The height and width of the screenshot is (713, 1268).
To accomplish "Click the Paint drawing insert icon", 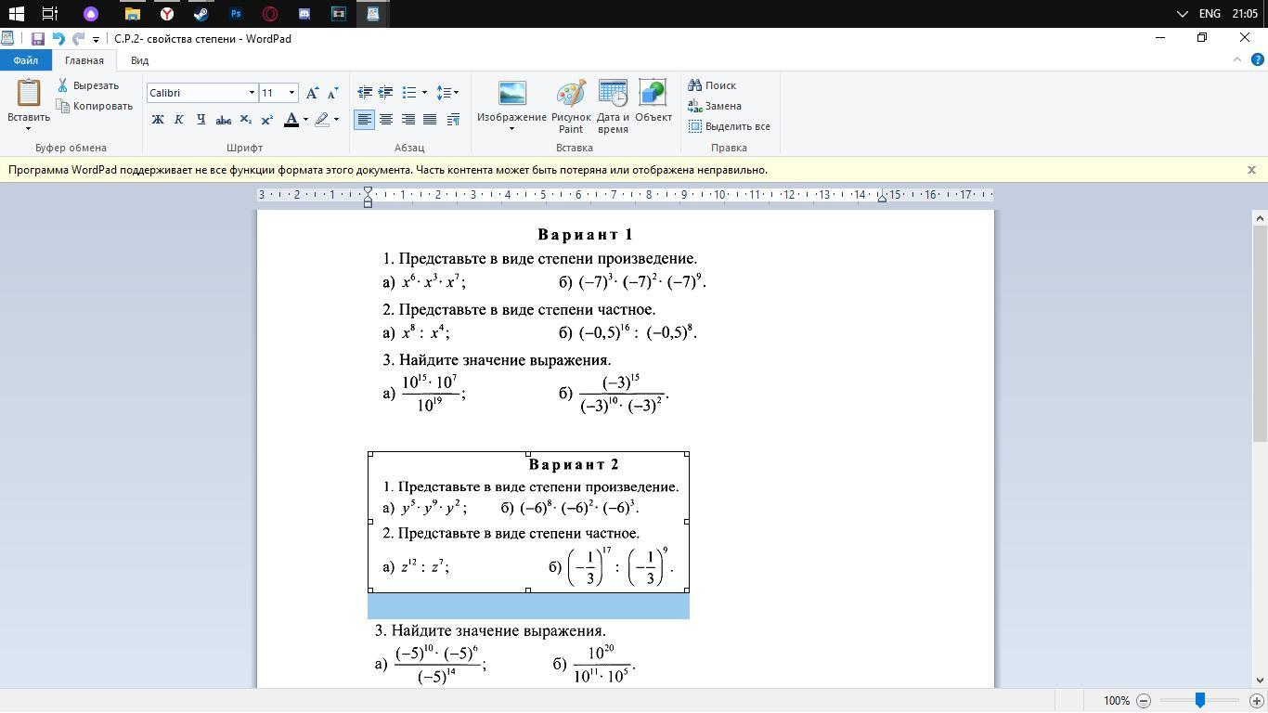I will tap(570, 96).
